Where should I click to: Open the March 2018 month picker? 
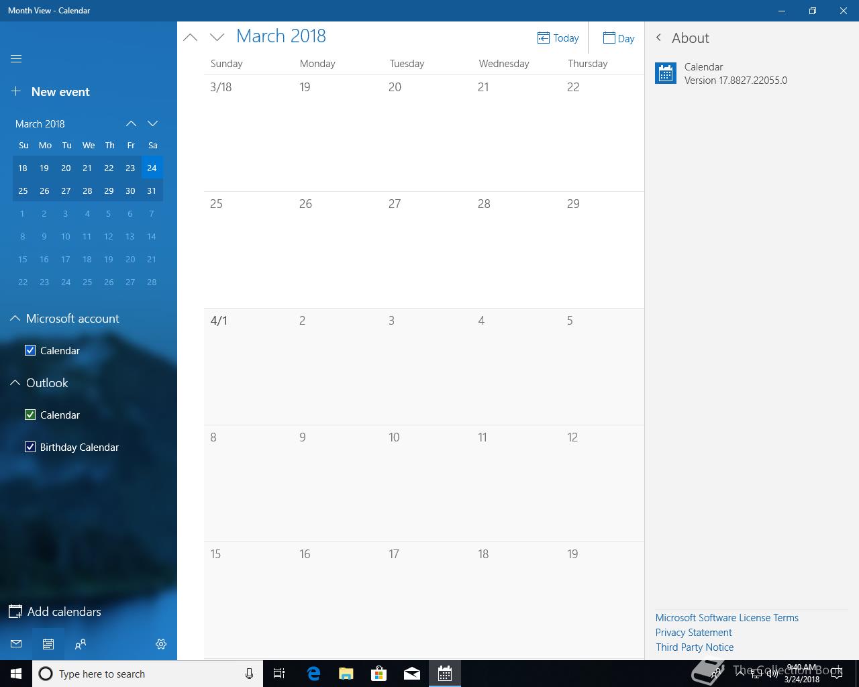tap(281, 36)
